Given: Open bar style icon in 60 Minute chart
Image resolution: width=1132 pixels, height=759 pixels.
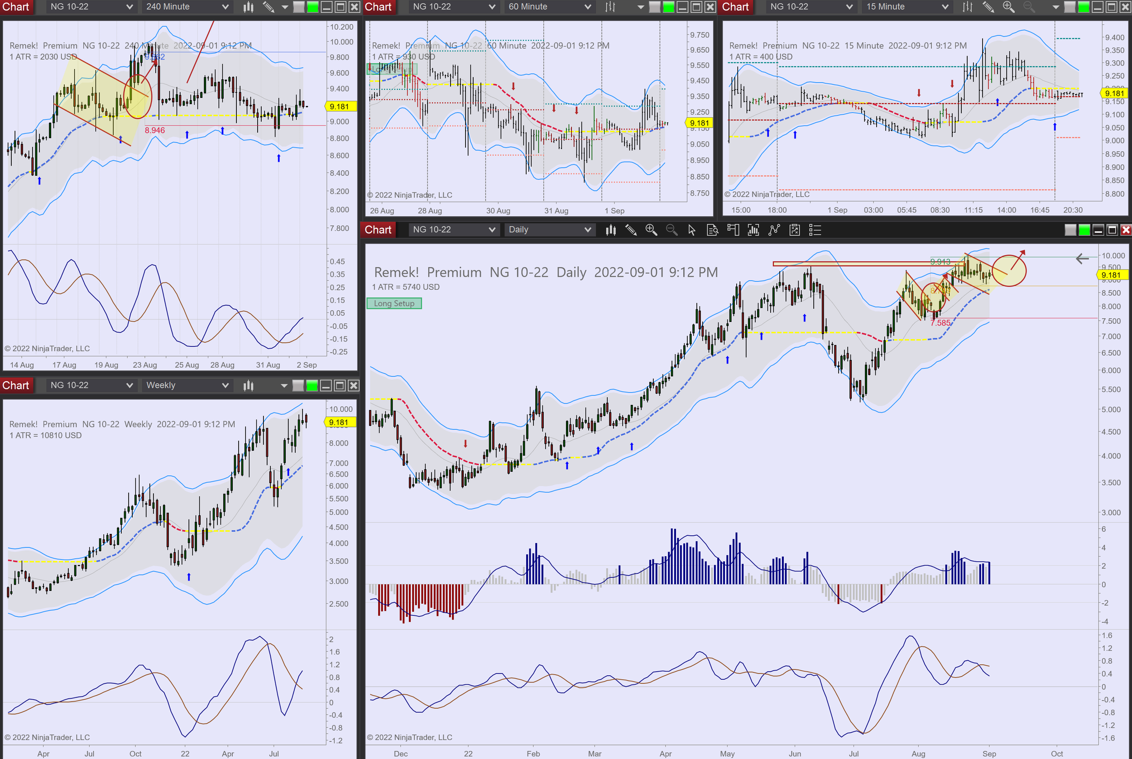Looking at the screenshot, I should point(610,7).
